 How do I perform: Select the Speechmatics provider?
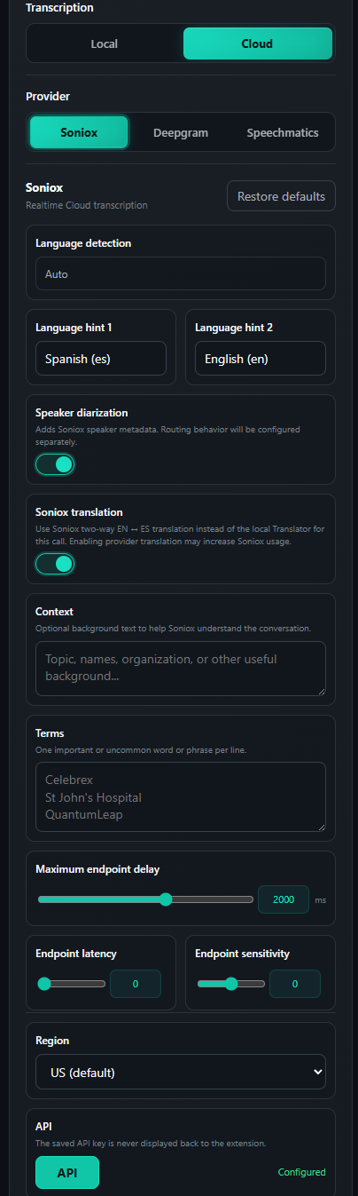282,132
